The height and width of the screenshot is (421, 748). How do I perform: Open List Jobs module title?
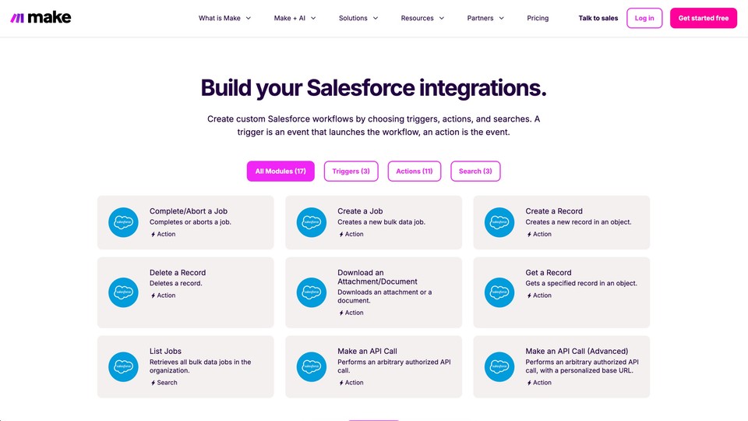coord(165,351)
